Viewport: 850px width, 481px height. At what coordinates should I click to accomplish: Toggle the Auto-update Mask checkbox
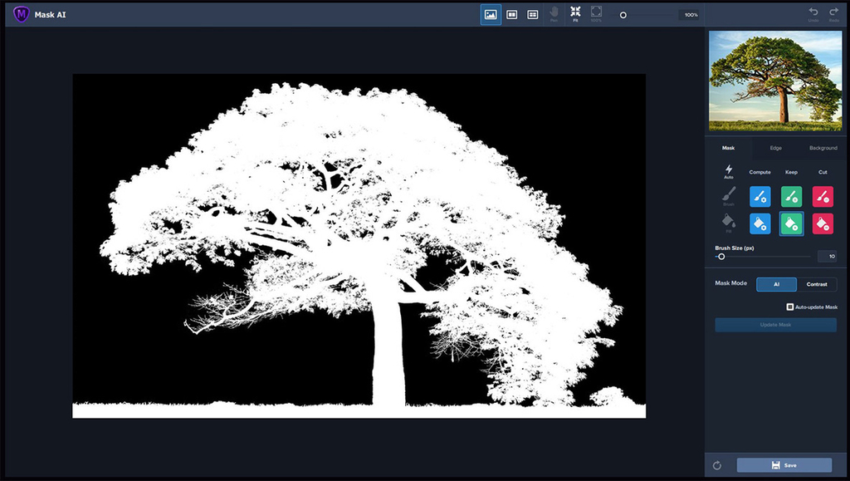pyautogui.click(x=790, y=307)
